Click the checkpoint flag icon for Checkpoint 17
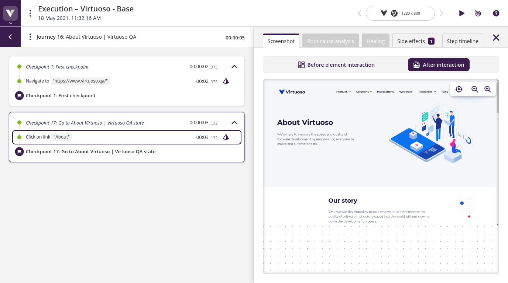The image size is (508, 283). [x=19, y=151]
